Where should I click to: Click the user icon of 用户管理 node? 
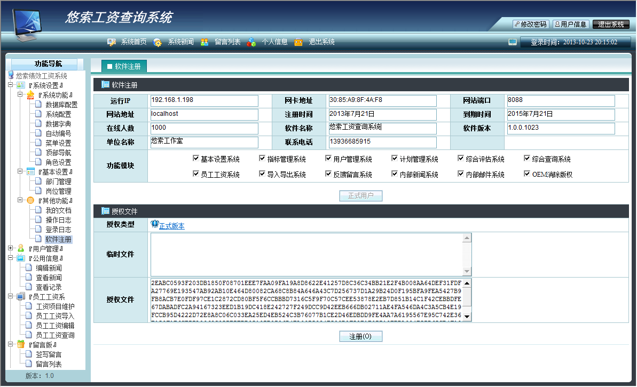click(21, 248)
